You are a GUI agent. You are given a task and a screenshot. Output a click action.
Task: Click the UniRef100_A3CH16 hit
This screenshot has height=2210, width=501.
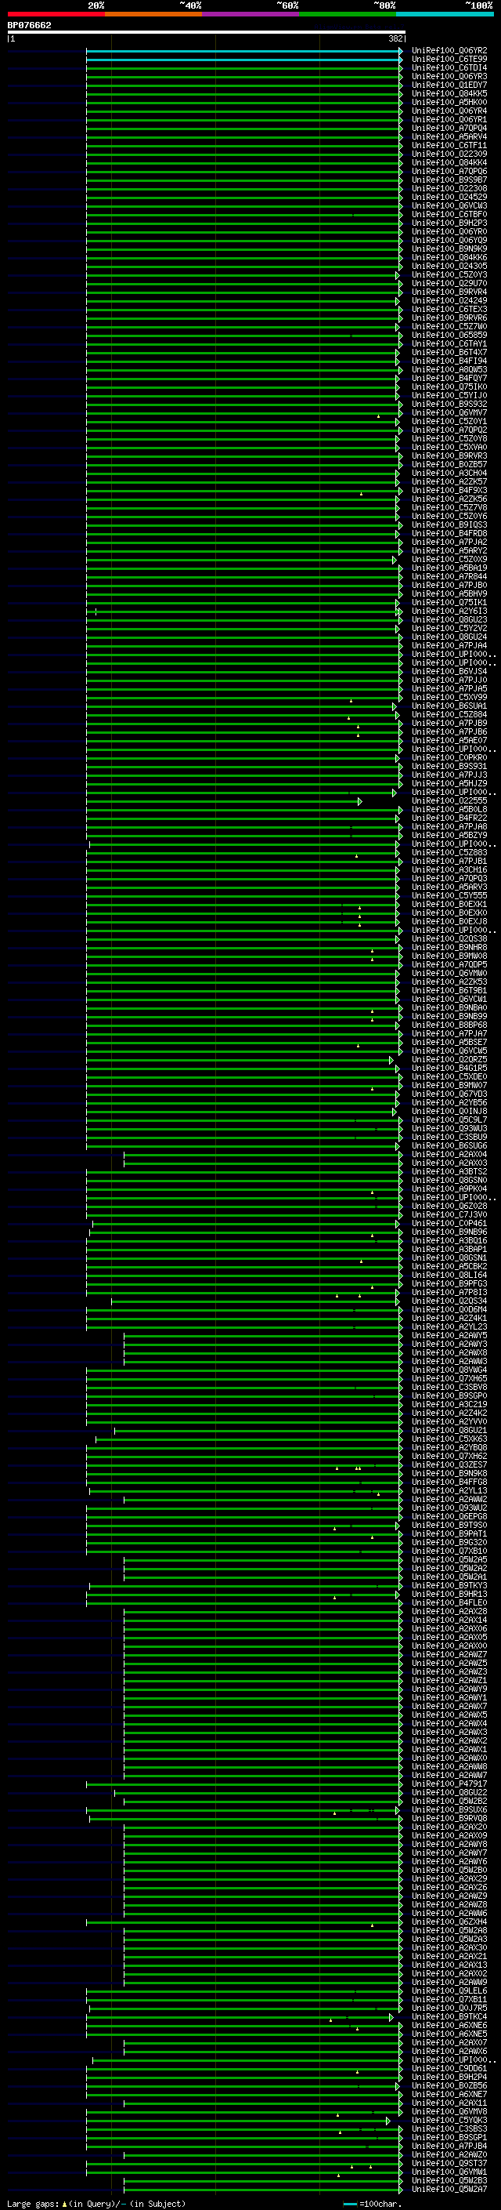[x=449, y=870]
